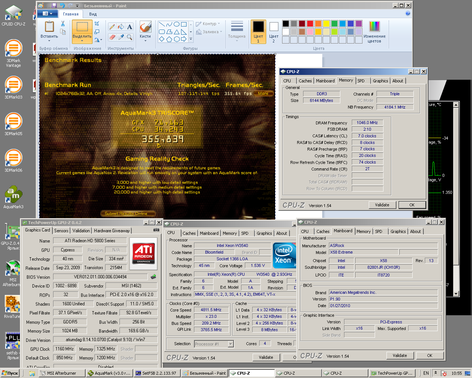Pick the yellow color swatch in palette
472x378 pixels.
tap(326, 24)
